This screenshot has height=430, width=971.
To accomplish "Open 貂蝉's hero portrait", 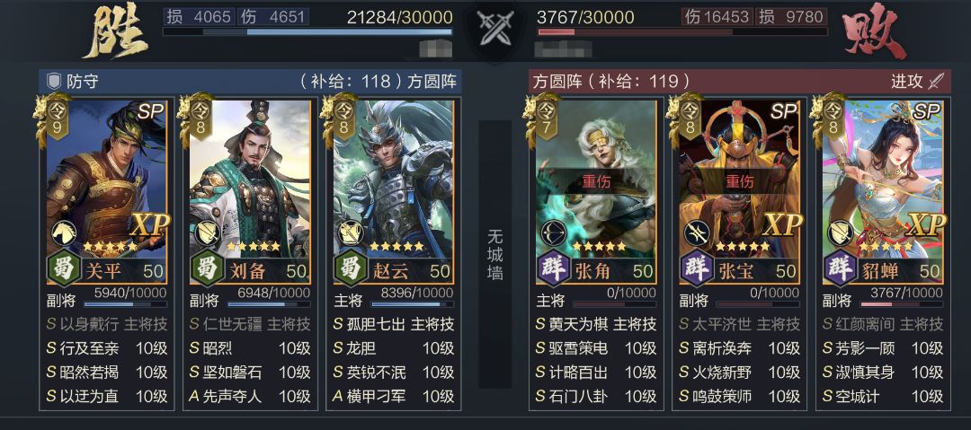I will pyautogui.click(x=883, y=180).
